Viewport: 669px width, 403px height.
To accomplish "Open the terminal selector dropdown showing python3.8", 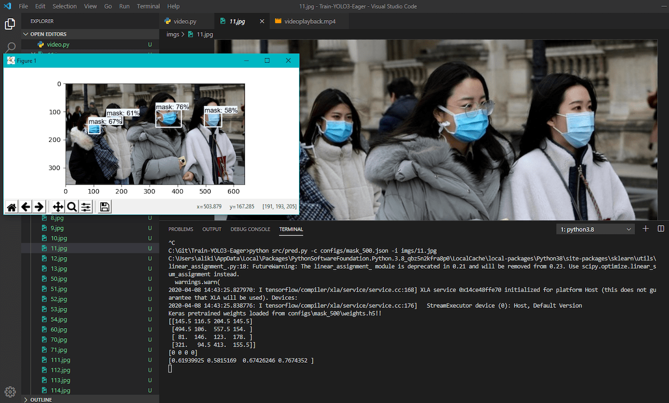I will 596,229.
